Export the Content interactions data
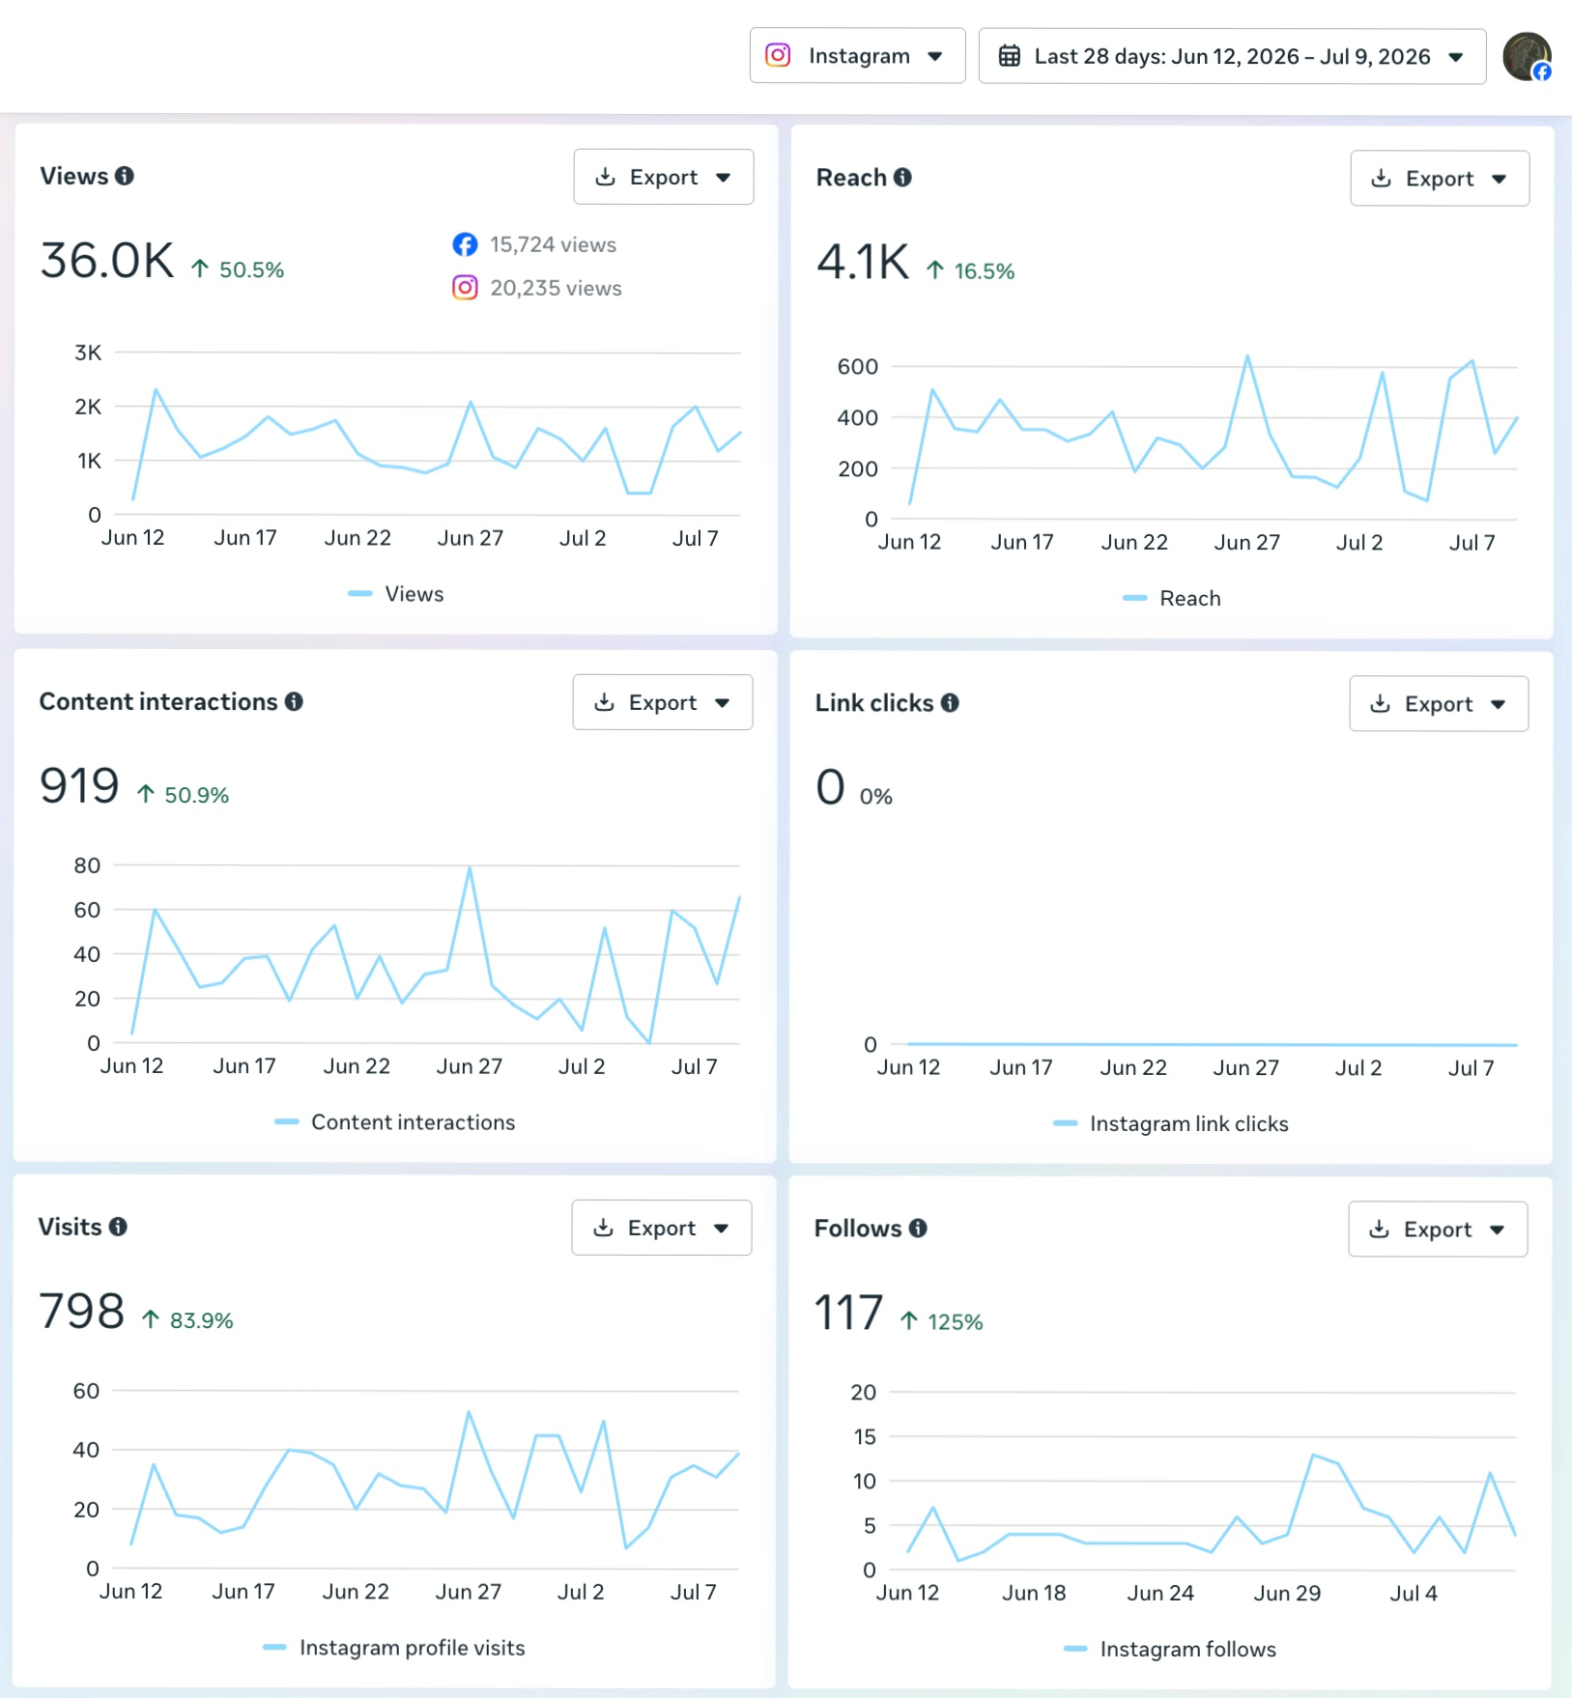 coord(663,702)
